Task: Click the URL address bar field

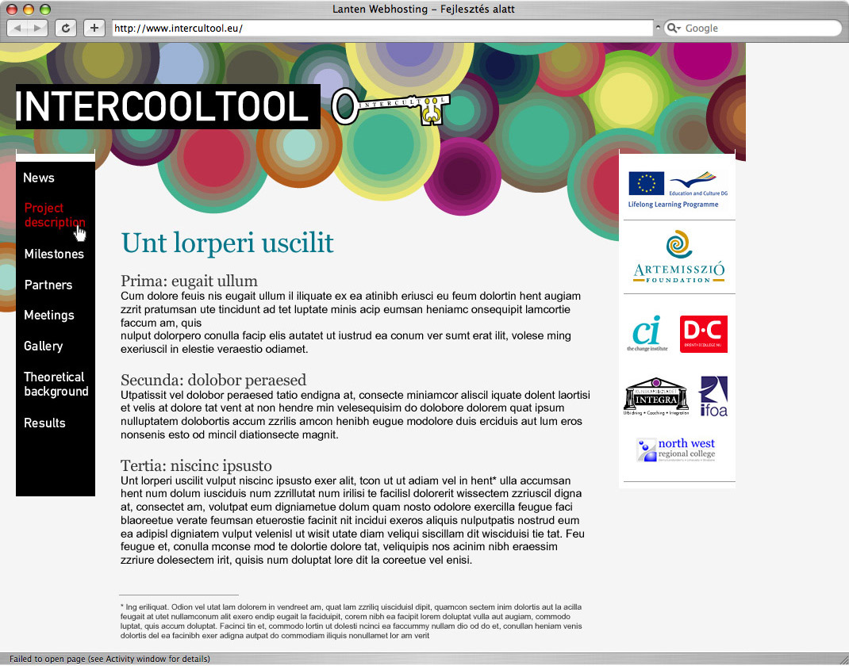Action: (x=381, y=29)
